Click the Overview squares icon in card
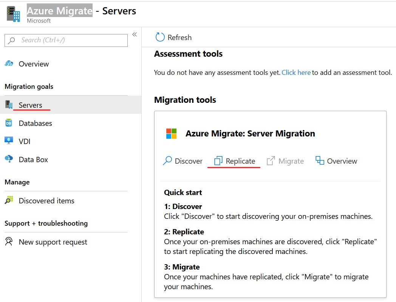 (320, 161)
